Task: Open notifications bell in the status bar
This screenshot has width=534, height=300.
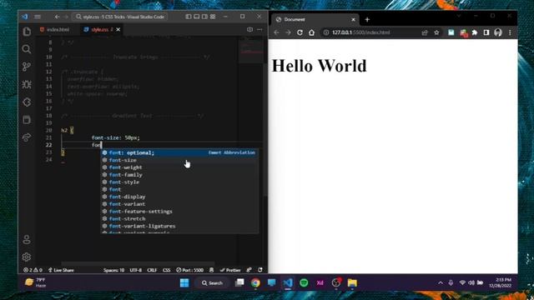Action: pyautogui.click(x=260, y=270)
